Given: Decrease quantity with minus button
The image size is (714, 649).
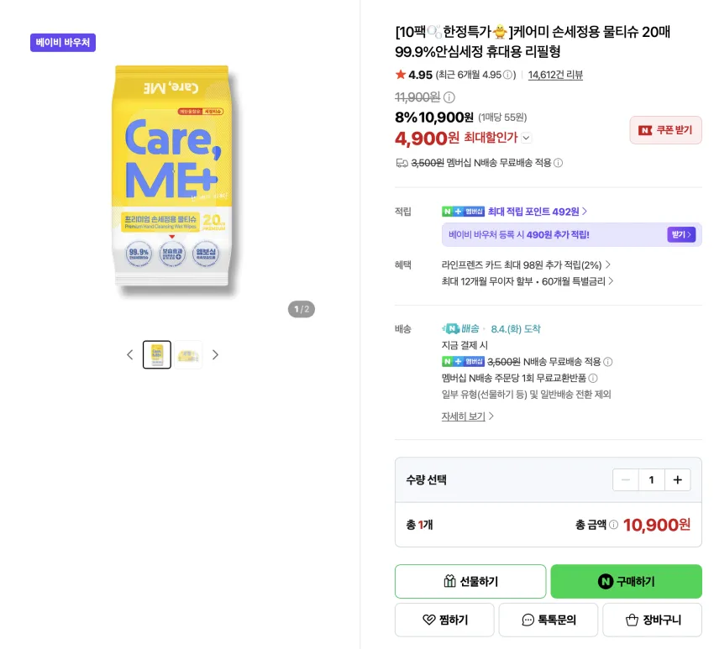Looking at the screenshot, I should (626, 479).
